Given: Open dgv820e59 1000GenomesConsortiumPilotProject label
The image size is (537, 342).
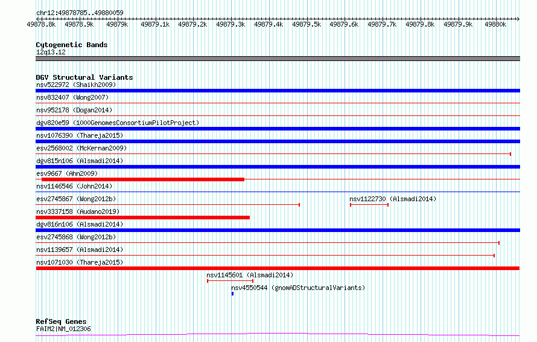Looking at the screenshot, I should coord(118,123).
